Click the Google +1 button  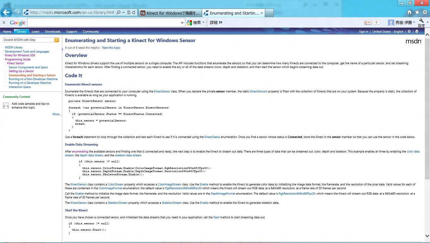point(368,22)
